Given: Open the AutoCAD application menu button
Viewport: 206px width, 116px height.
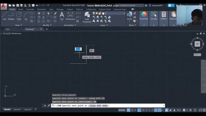Looking at the screenshot, I should 4,6.
